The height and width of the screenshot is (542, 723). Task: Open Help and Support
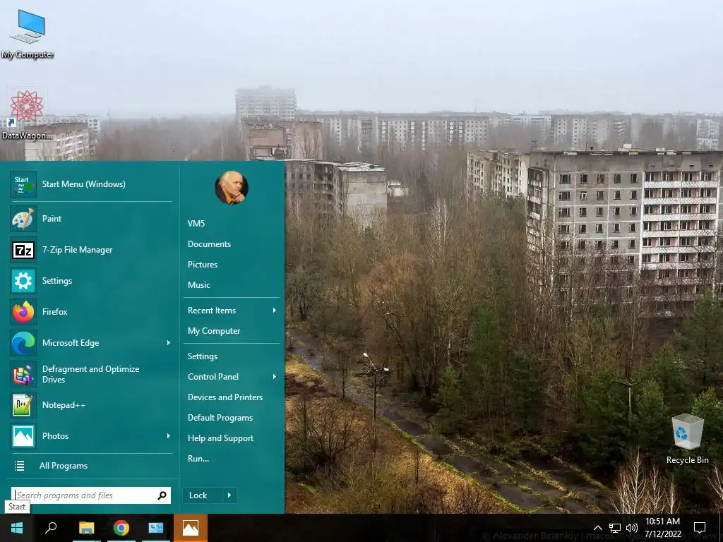(x=220, y=438)
